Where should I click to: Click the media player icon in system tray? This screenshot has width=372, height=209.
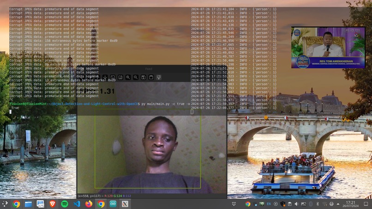(276, 204)
